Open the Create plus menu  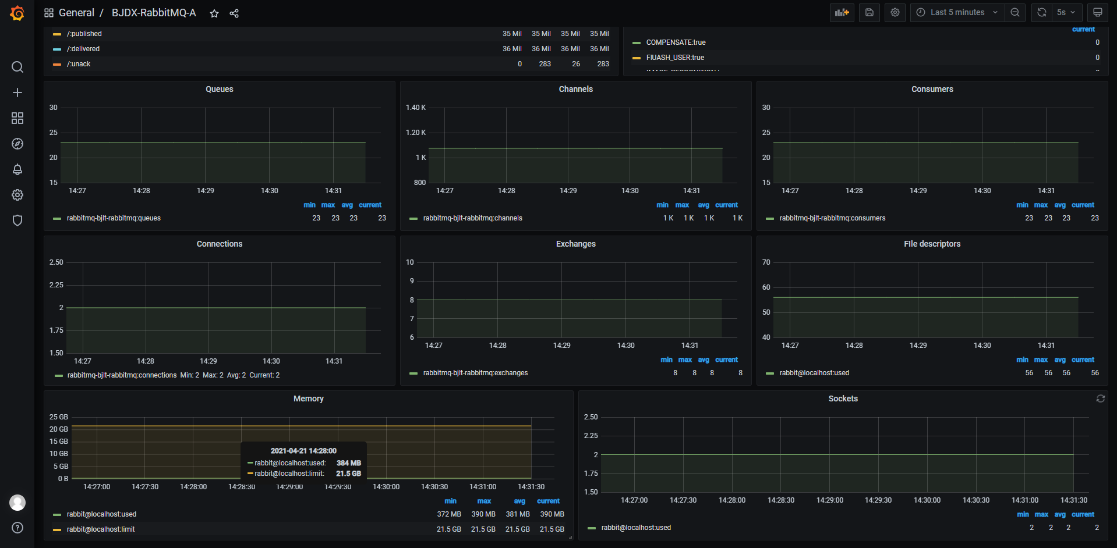click(x=17, y=92)
